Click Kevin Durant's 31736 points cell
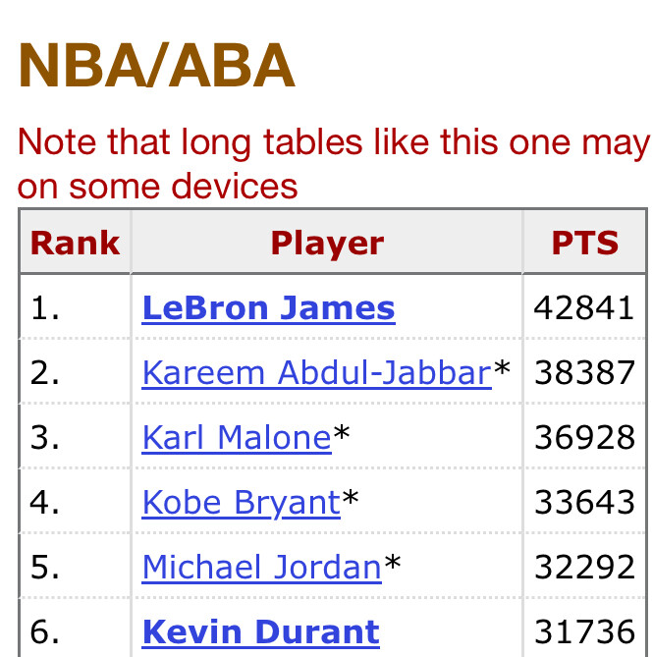 (x=584, y=631)
